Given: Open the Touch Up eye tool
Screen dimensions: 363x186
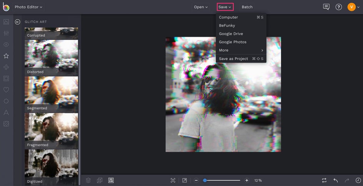Looking at the screenshot, I should pyautogui.click(x=6, y=44).
